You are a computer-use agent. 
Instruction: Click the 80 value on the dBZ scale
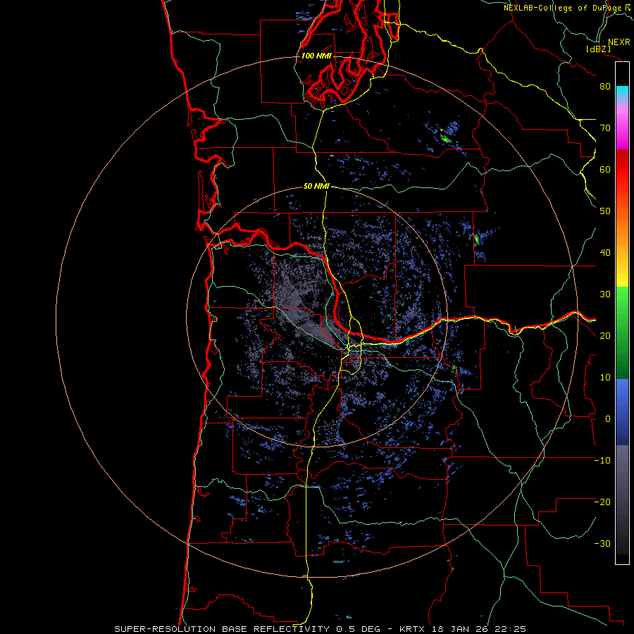tap(604, 87)
